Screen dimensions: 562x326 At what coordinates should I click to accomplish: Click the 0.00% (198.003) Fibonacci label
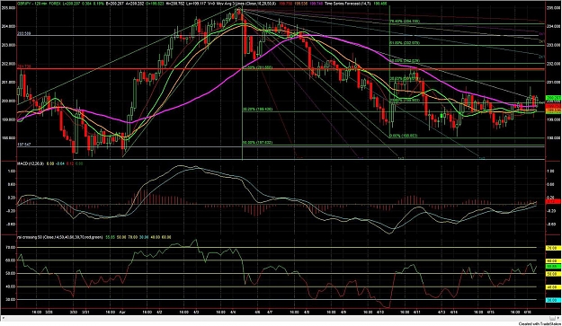click(x=404, y=136)
